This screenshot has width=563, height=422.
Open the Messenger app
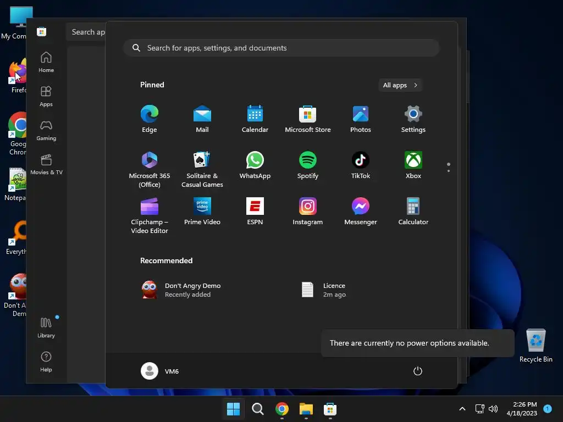(361, 212)
